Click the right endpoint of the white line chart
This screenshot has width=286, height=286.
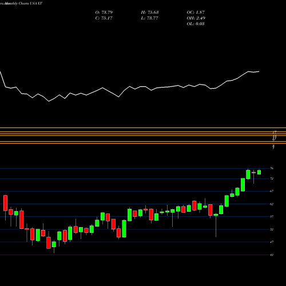pyautogui.click(x=259, y=71)
